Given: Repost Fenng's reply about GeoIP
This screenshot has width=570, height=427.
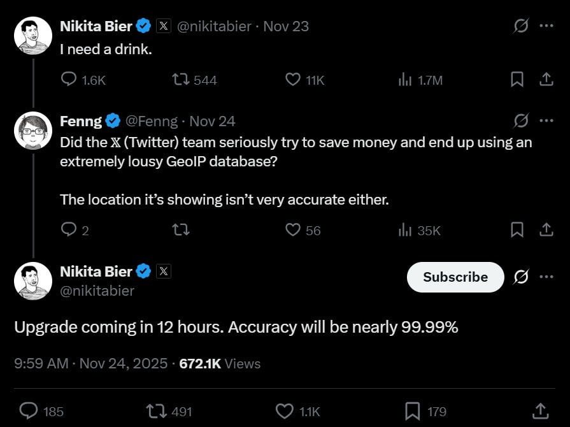Looking at the screenshot, I should pyautogui.click(x=181, y=230).
